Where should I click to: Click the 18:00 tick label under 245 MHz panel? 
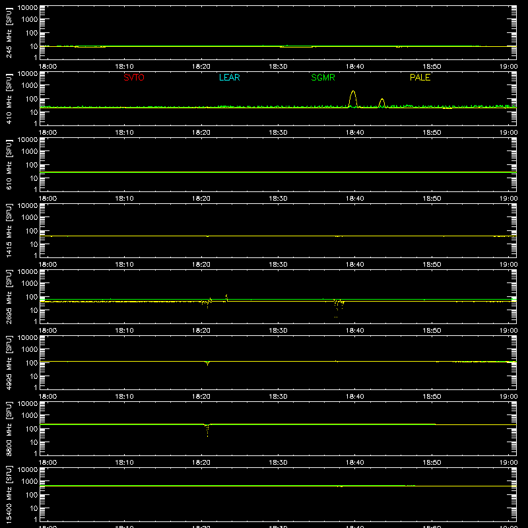(x=48, y=67)
